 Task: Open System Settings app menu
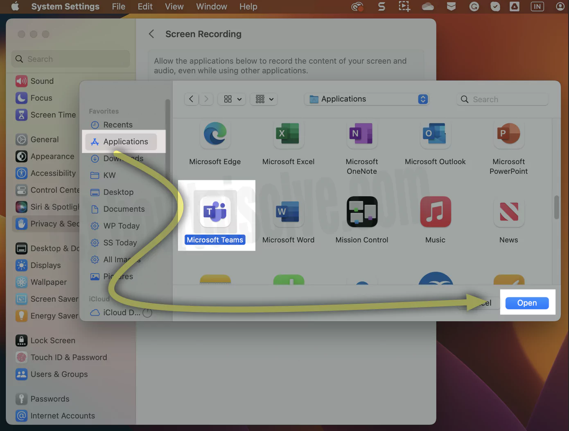65,7
